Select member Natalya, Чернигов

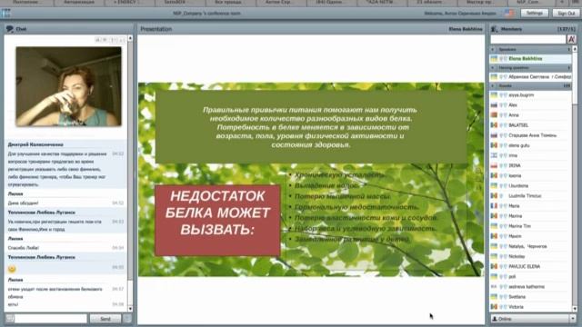click(531, 246)
